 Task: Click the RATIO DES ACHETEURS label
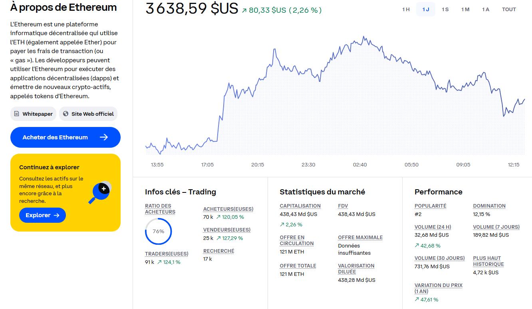(160, 209)
